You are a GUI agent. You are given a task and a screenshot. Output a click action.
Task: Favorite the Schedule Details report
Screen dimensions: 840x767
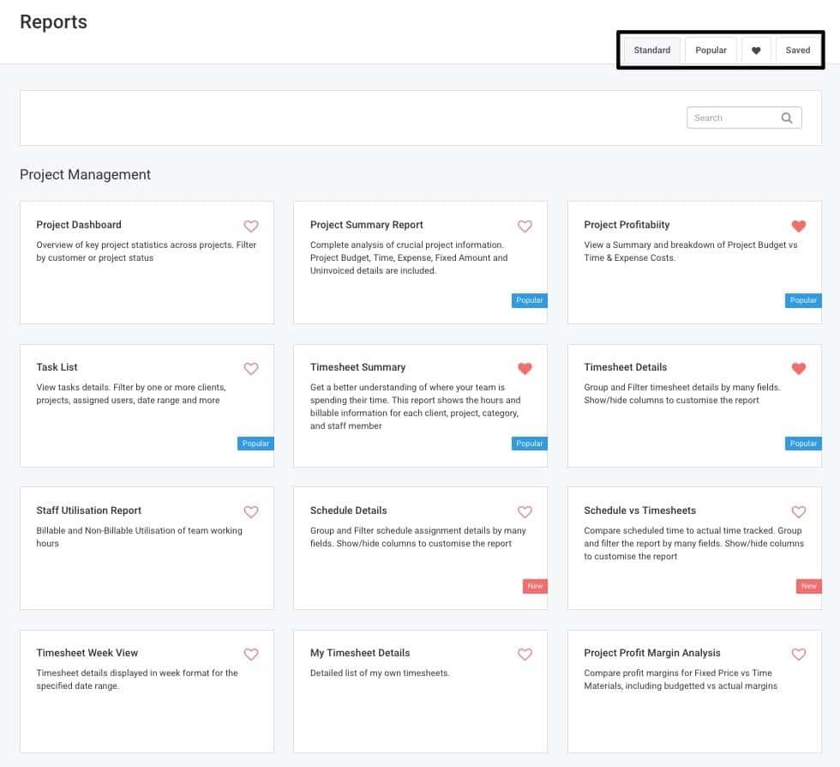point(525,512)
